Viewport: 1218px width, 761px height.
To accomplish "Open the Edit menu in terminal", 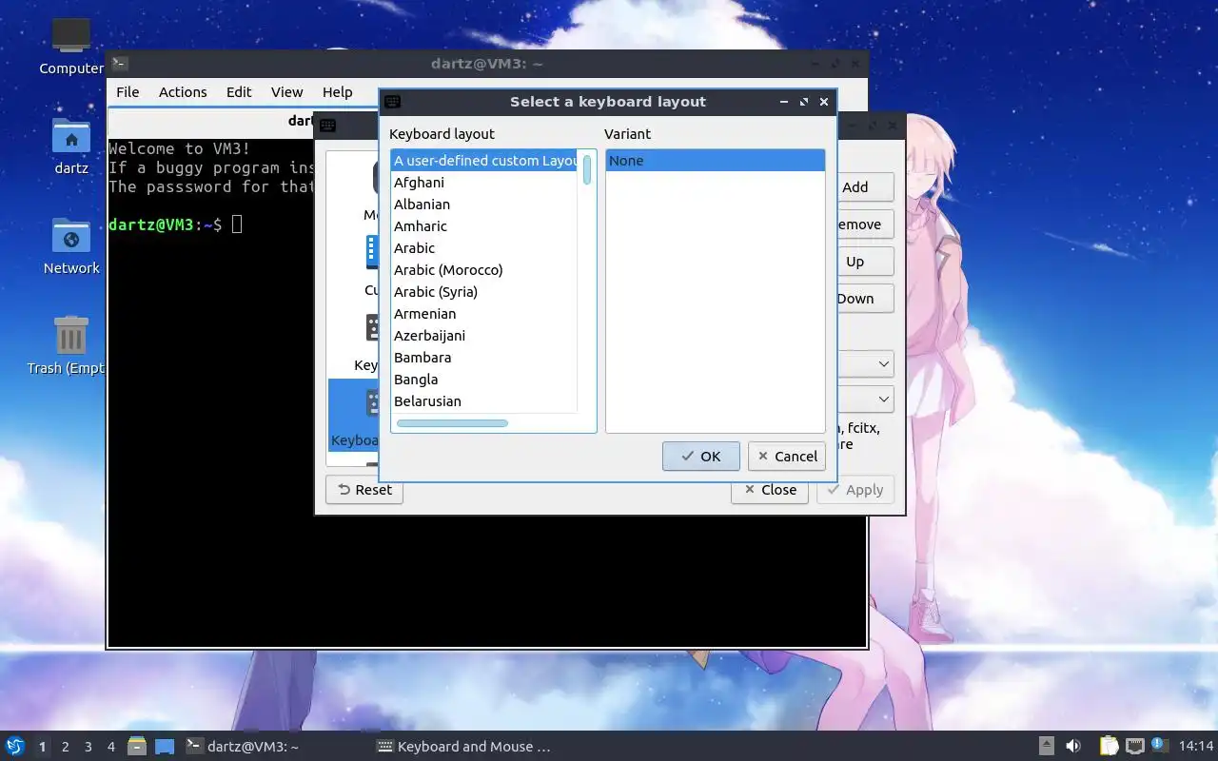I will (x=239, y=92).
